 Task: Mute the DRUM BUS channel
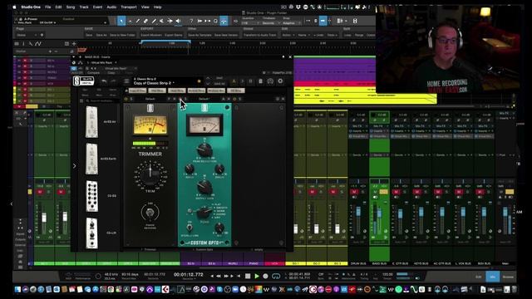point(354,192)
